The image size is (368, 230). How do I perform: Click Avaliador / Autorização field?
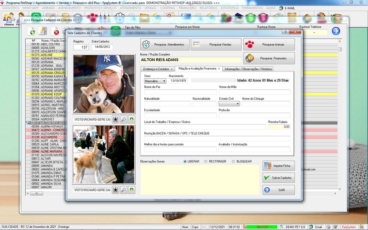pyautogui.click(x=254, y=149)
